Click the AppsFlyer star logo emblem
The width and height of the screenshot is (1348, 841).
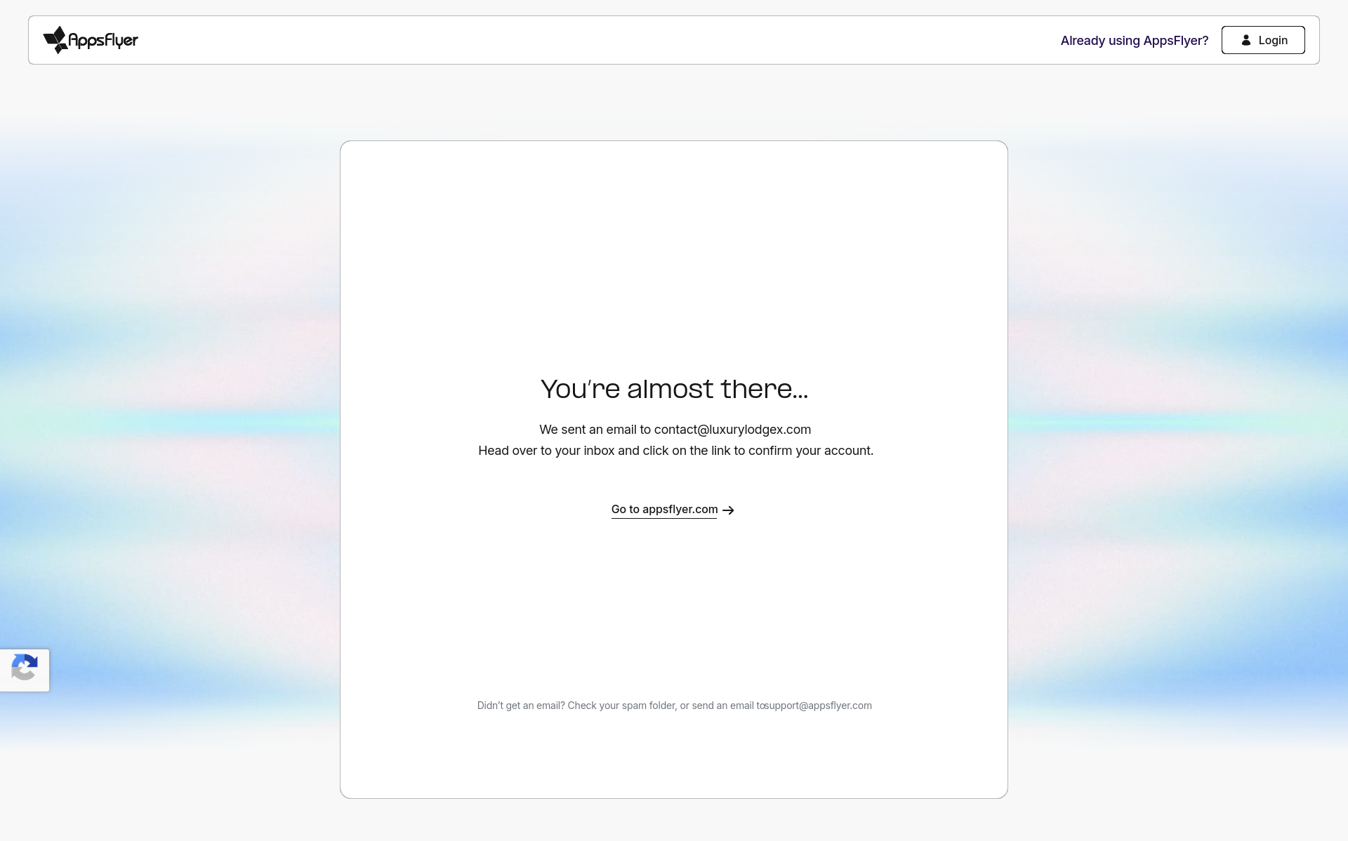55,40
